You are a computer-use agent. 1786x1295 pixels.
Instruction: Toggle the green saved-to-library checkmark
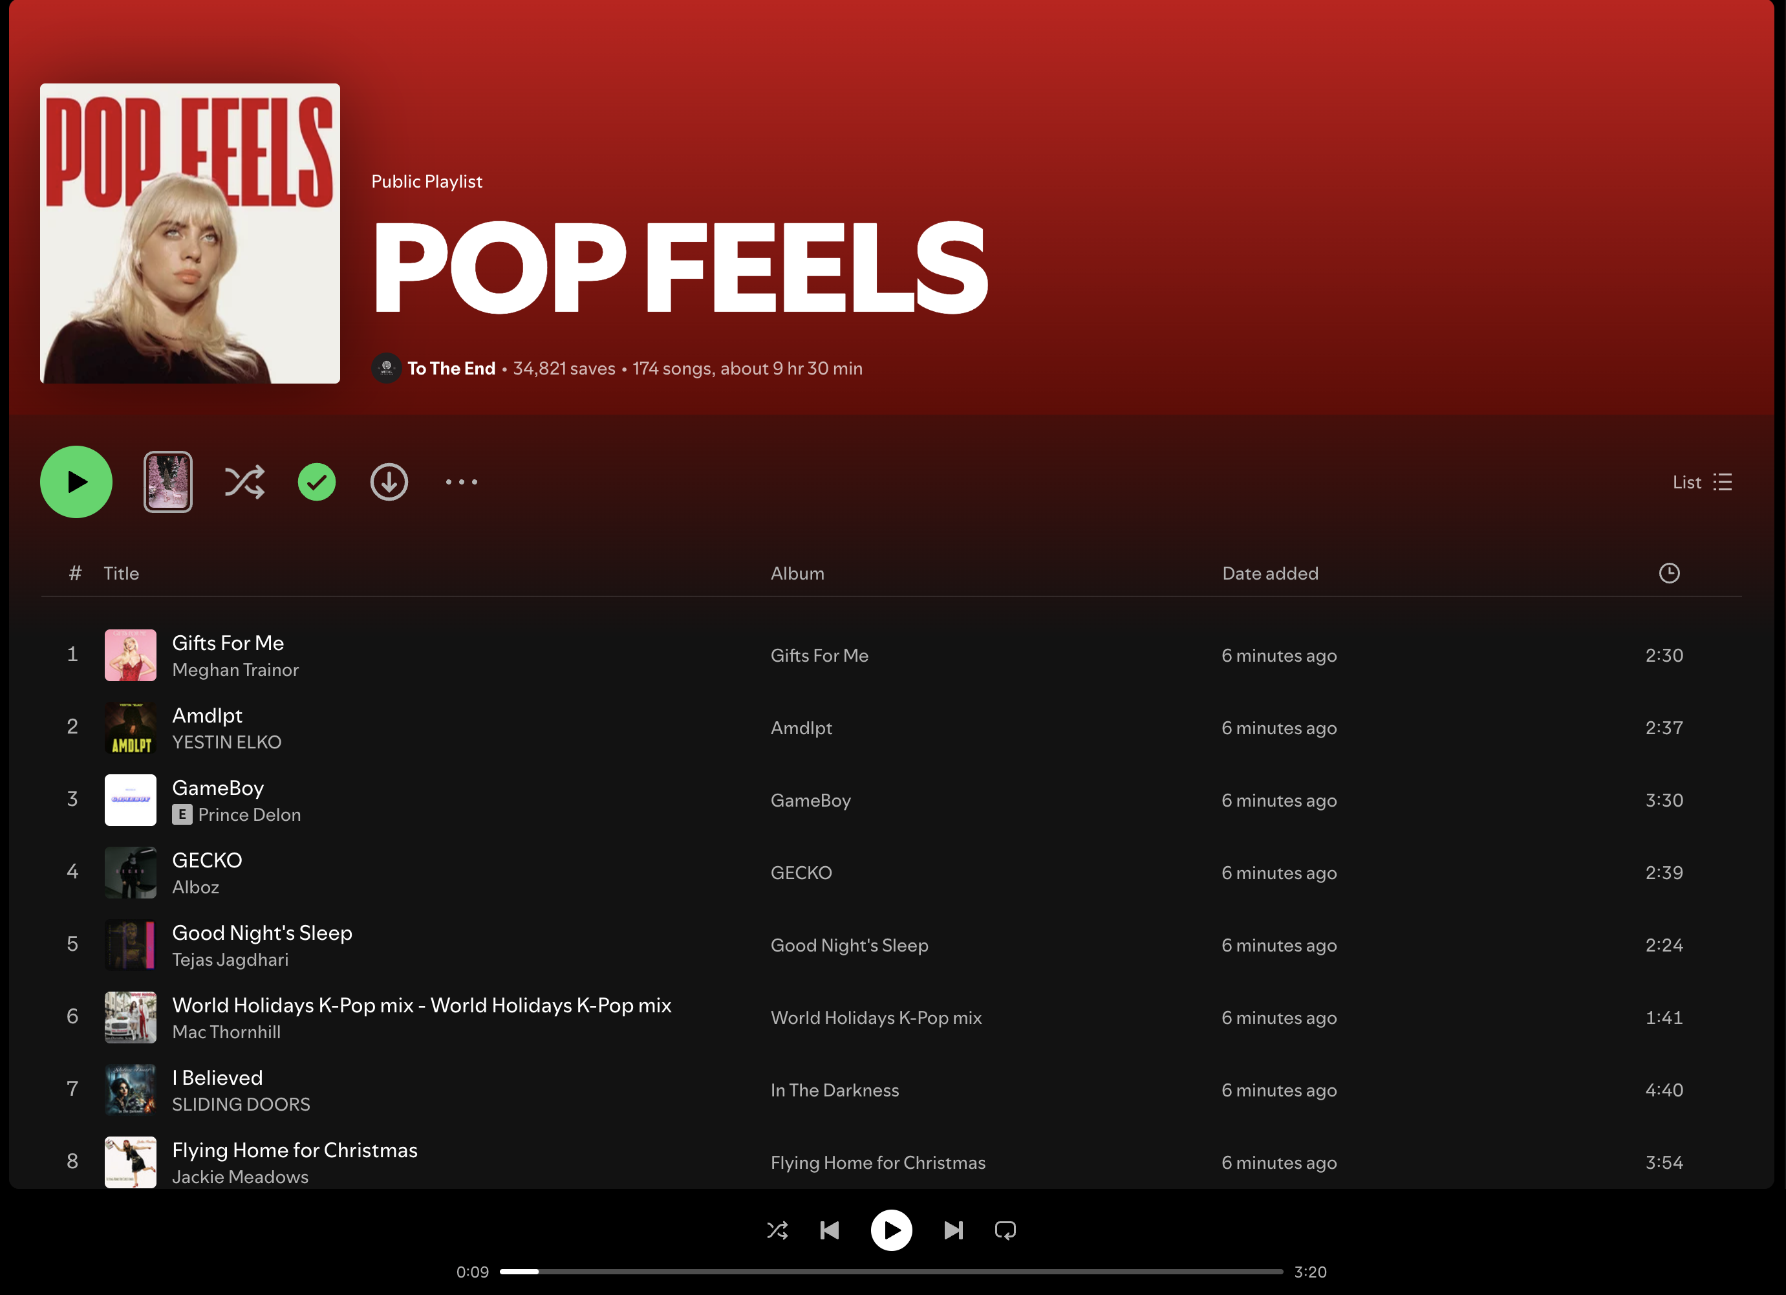(317, 482)
